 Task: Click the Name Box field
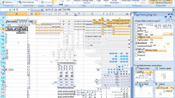(14, 10)
